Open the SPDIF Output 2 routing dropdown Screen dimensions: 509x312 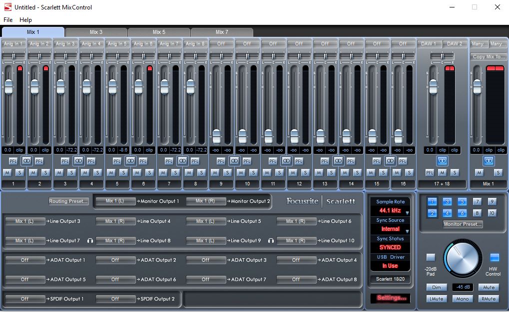[115, 299]
